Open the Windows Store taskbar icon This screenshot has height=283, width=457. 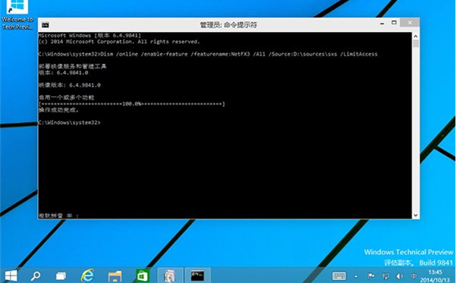[143, 275]
